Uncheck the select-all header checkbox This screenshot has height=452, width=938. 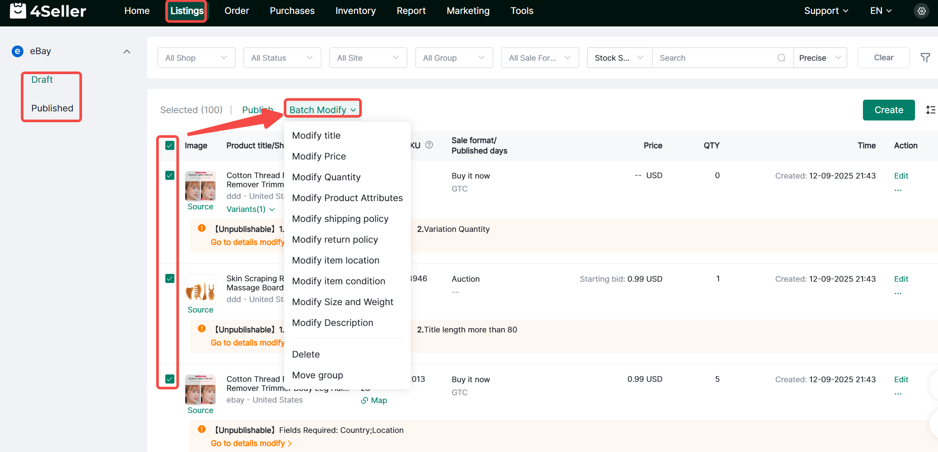point(170,146)
